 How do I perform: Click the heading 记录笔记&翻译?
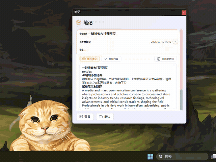[x=92, y=87]
